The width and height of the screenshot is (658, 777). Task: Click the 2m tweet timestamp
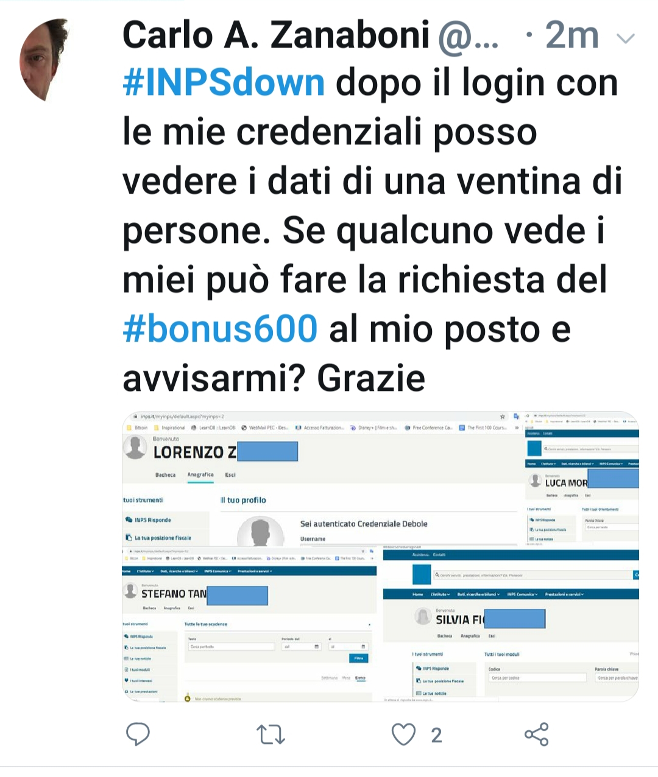[x=571, y=35]
